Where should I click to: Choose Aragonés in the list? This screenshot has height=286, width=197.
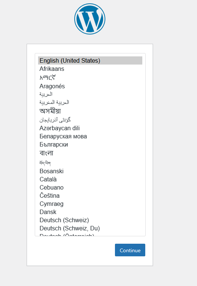pos(90,86)
